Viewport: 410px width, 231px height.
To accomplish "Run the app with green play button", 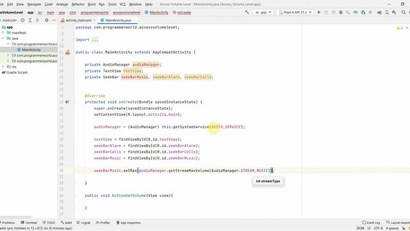I will 319,12.
